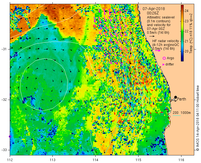Click the longitude label 116
Screen dimensions: 201x163
[181, 160]
